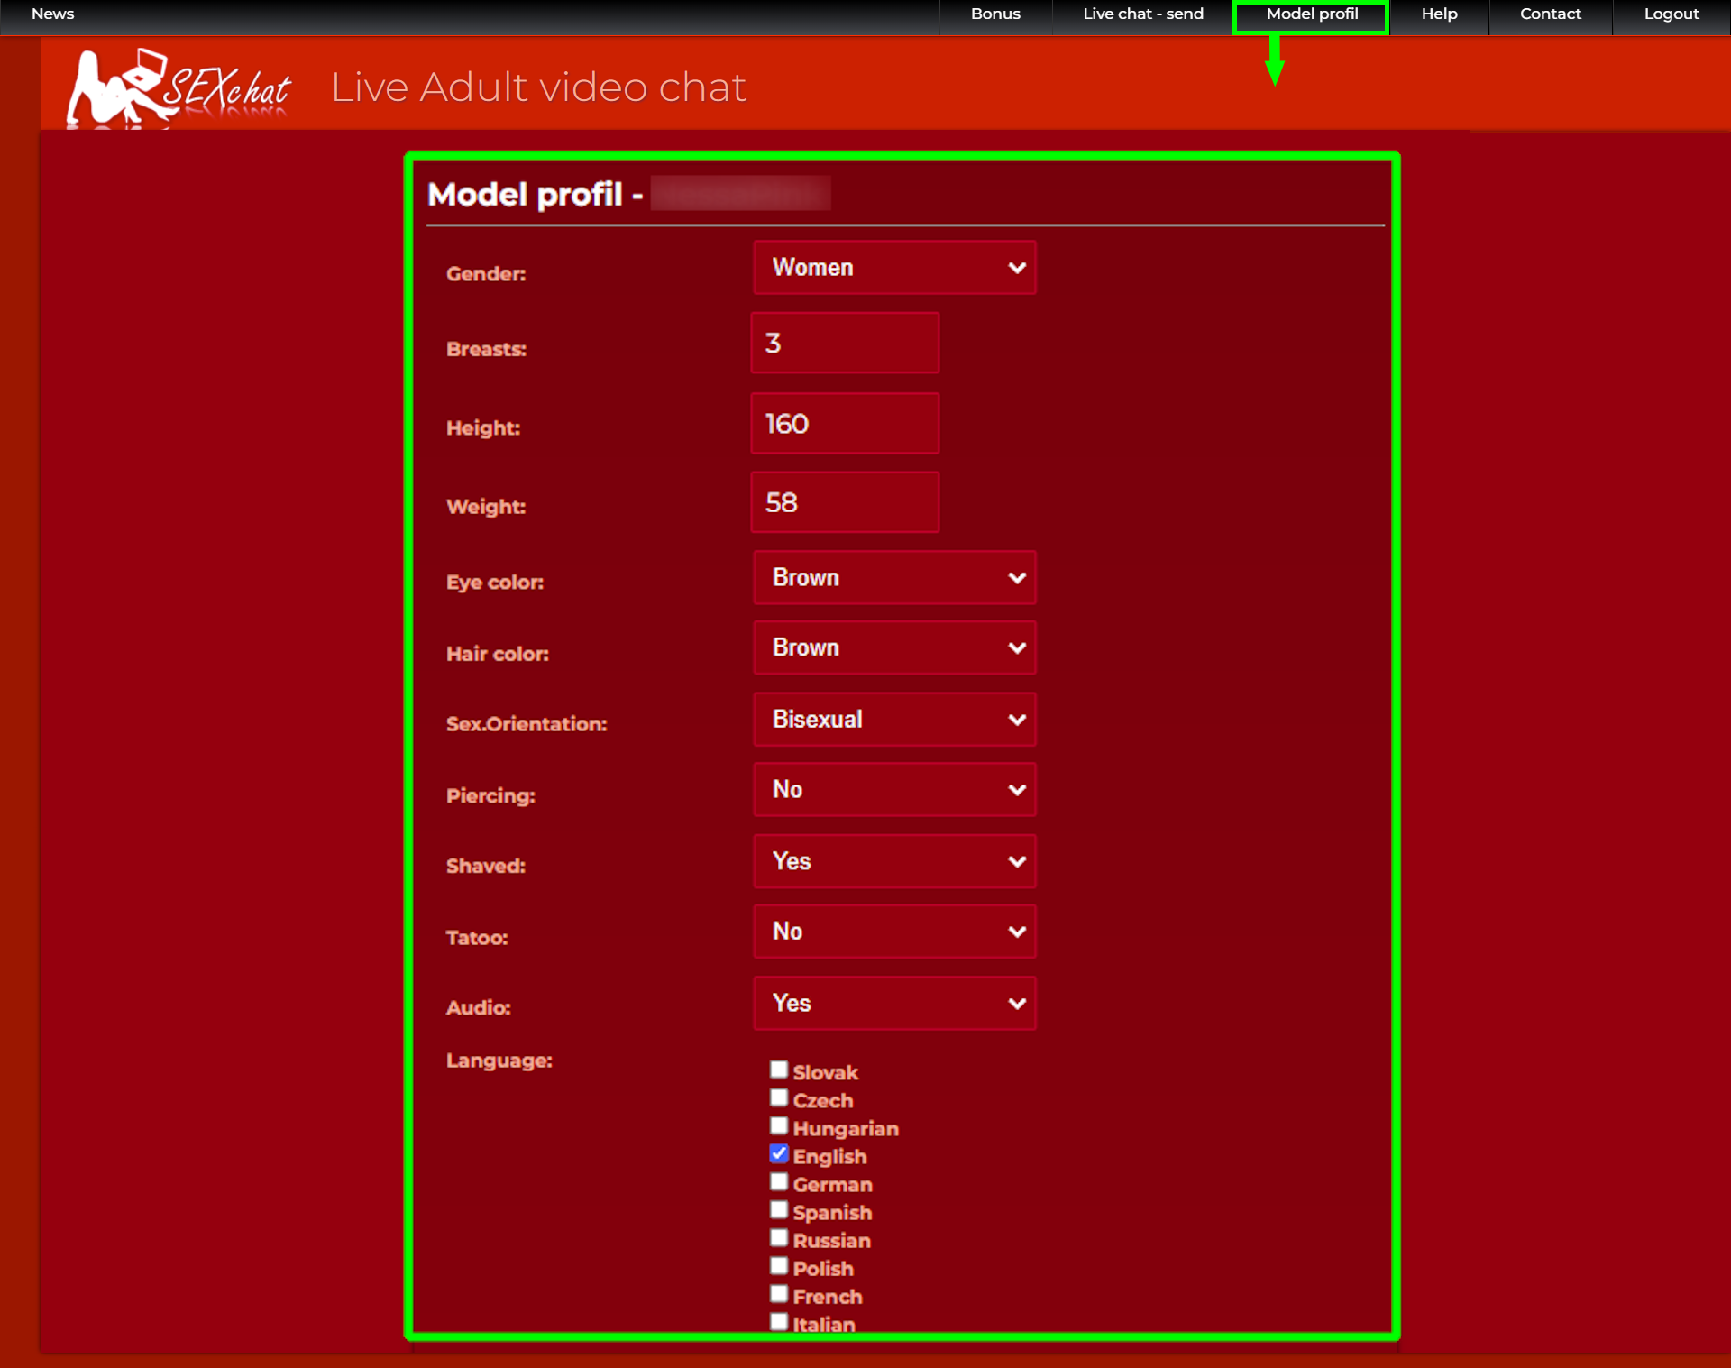Open the Shaved dropdown
The image size is (1731, 1368).
[x=894, y=861]
